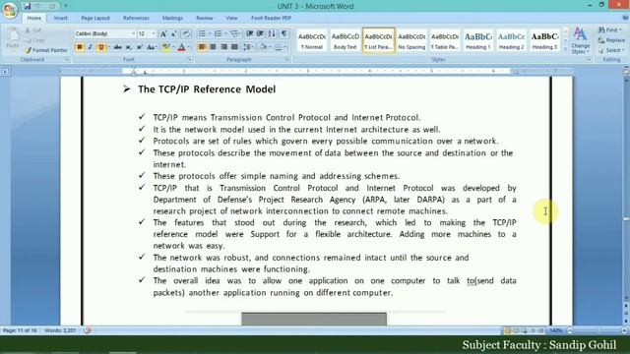Click the Cut command
The image size is (630, 354).
click(33, 30)
